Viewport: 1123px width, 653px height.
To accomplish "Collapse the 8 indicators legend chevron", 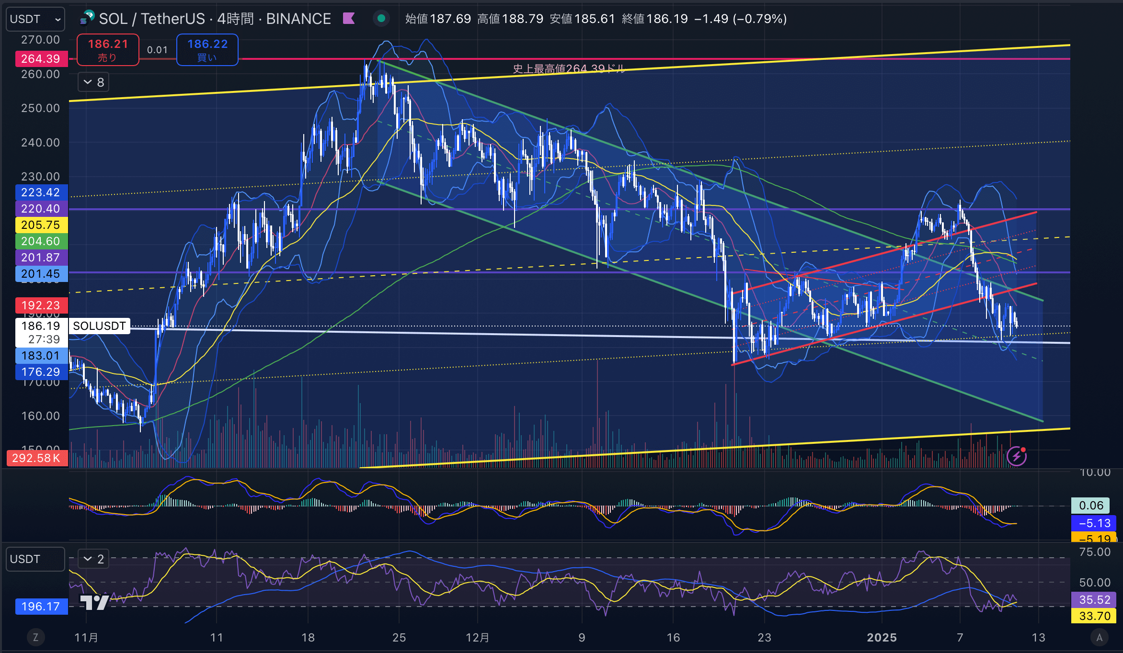I will (x=93, y=82).
